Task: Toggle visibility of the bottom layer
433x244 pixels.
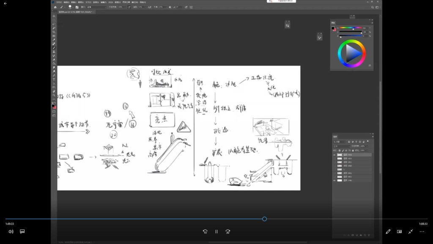Action: tap(334, 180)
